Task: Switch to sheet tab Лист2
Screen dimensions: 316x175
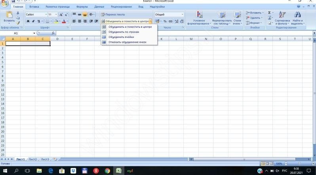Action: pyautogui.click(x=32, y=159)
